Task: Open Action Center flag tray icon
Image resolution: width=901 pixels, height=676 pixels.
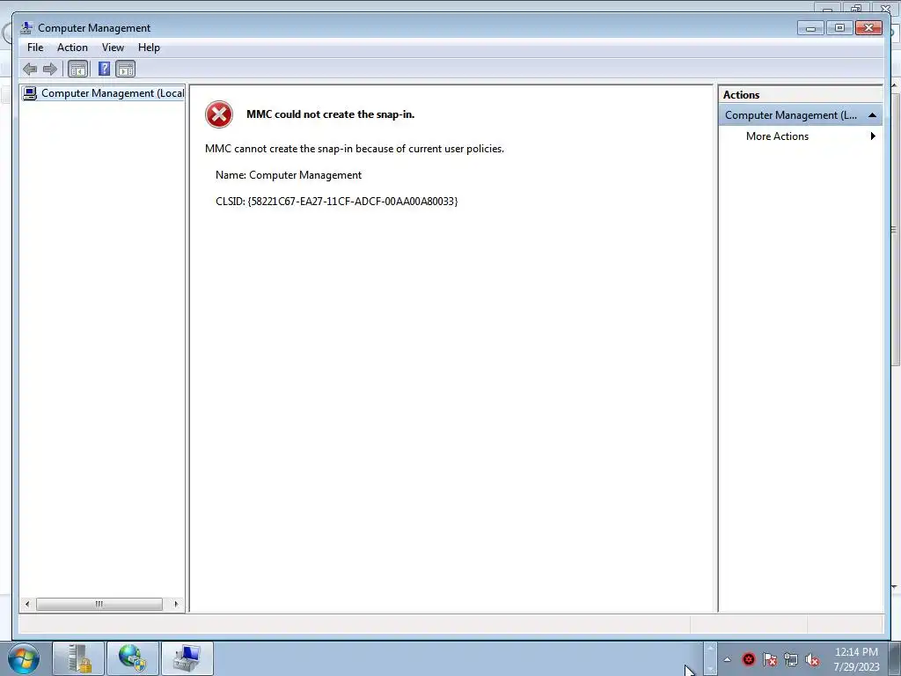Action: 769,659
